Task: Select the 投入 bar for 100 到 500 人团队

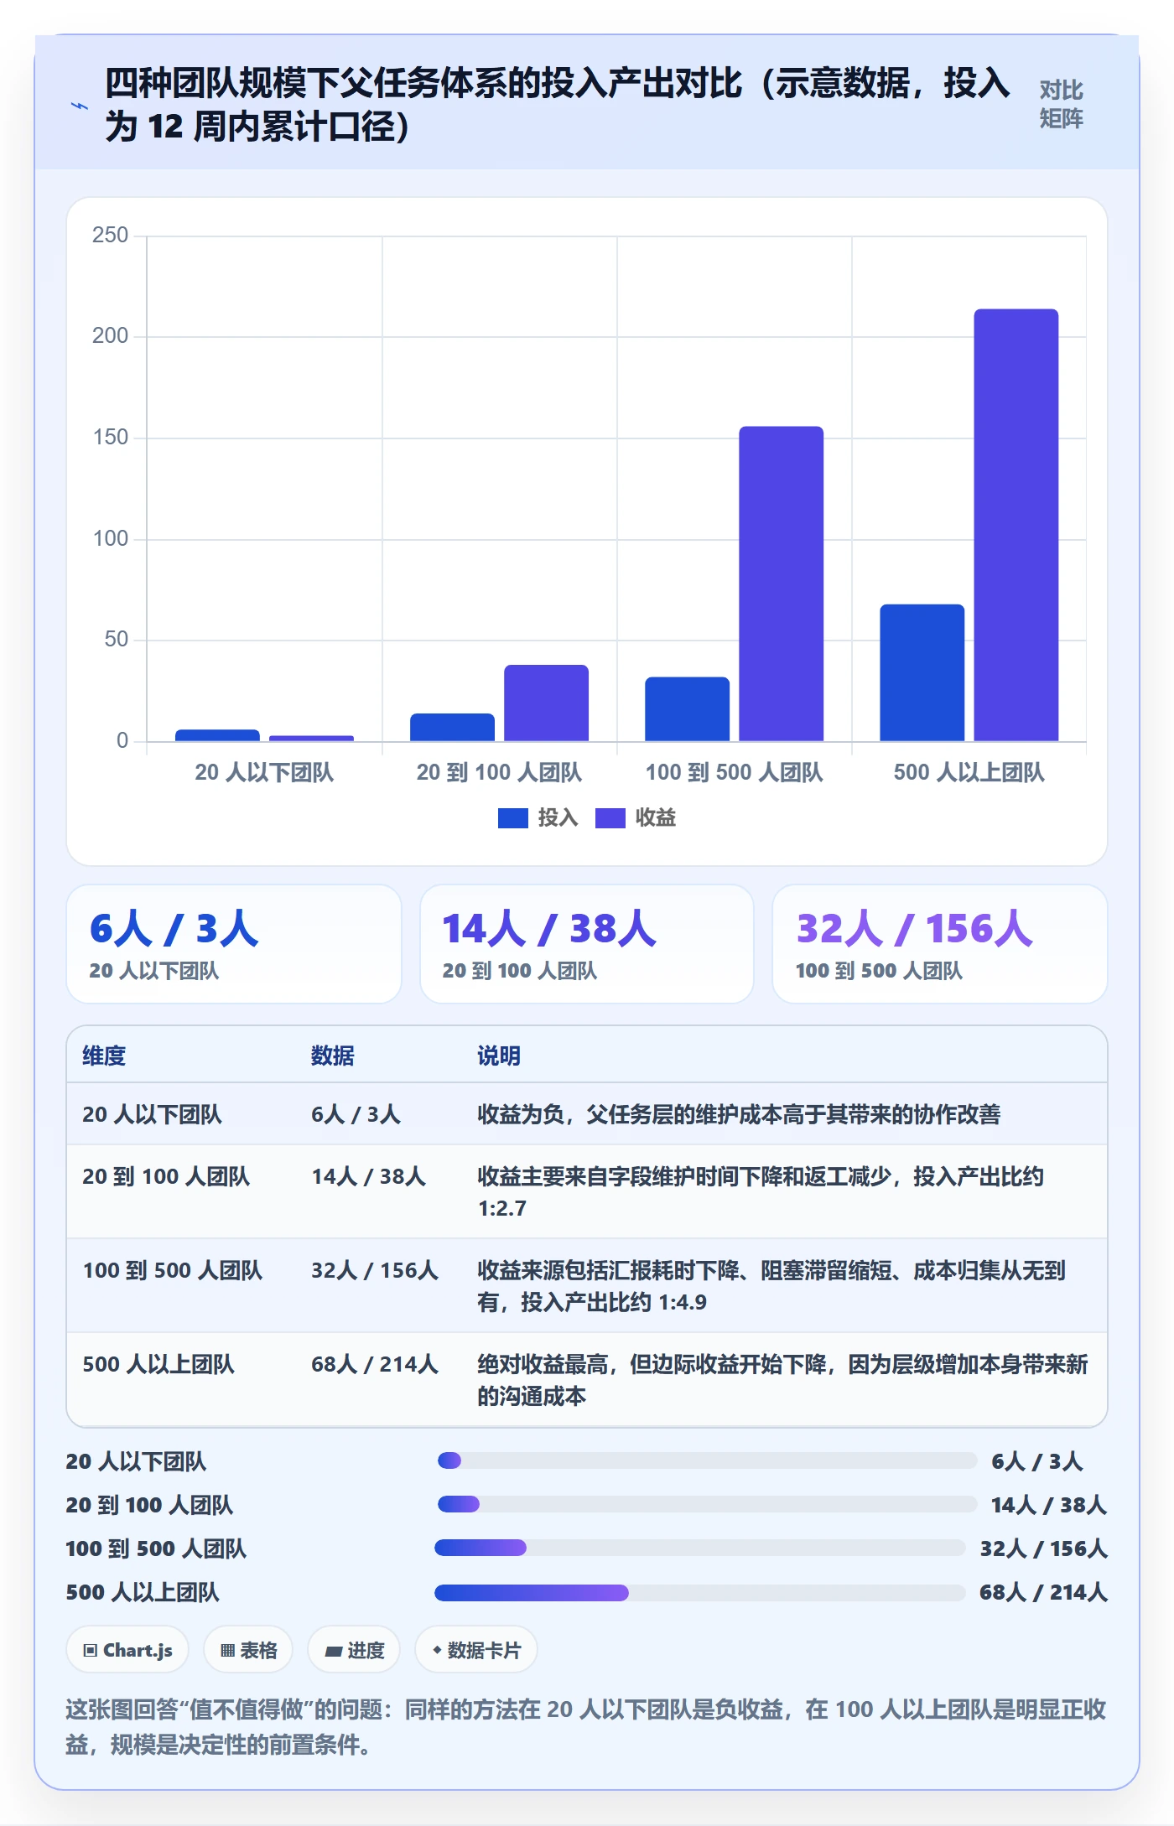Action: (687, 708)
